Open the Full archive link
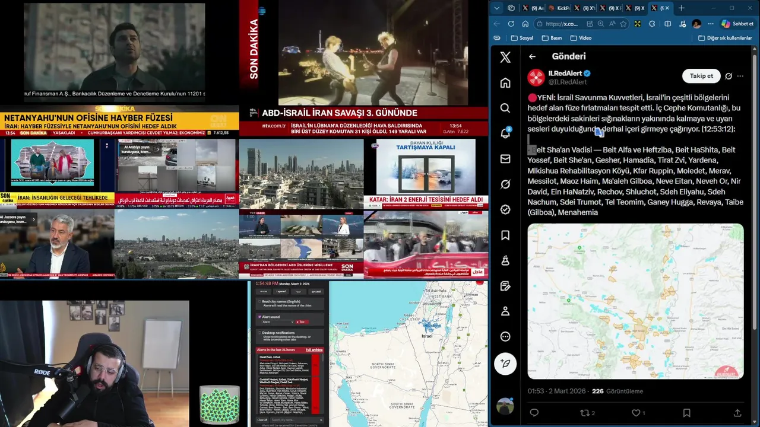 (314, 350)
